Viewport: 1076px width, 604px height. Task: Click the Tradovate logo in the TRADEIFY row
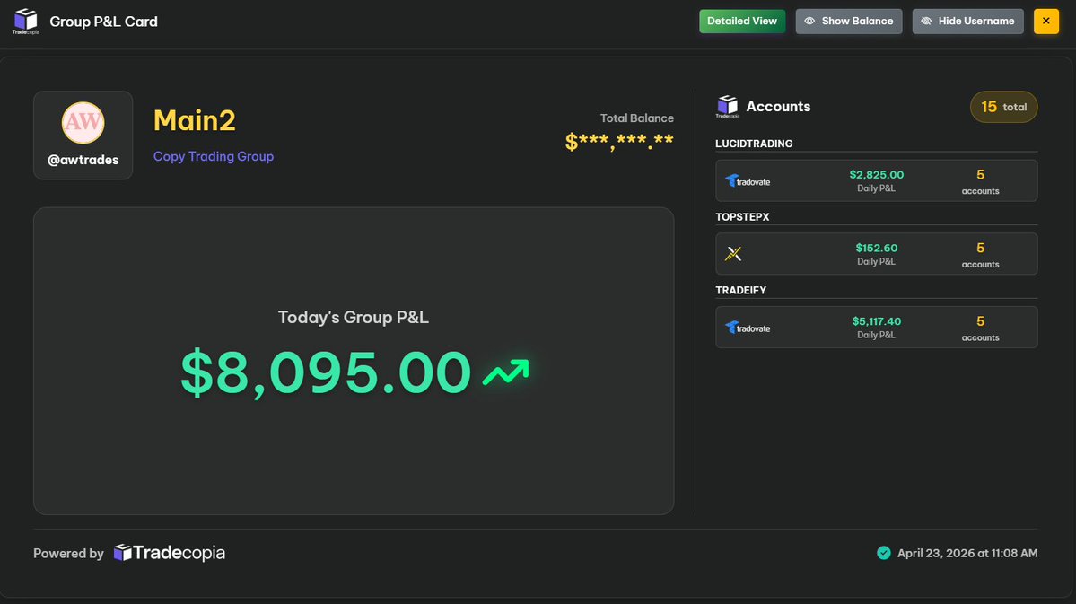point(748,328)
